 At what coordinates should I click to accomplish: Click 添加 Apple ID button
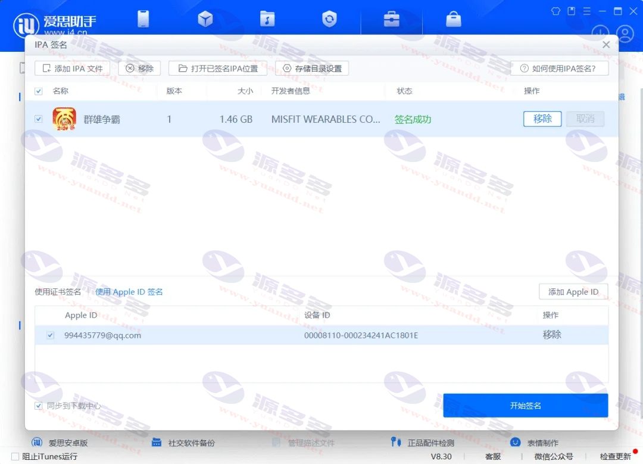pyautogui.click(x=573, y=292)
